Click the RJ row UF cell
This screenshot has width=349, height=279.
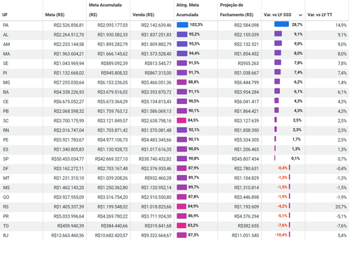6,235
